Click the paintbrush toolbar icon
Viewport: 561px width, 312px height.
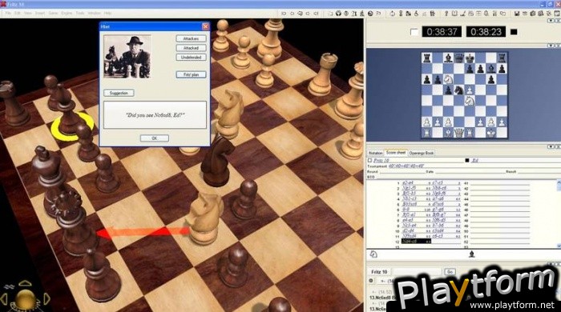tap(462, 14)
